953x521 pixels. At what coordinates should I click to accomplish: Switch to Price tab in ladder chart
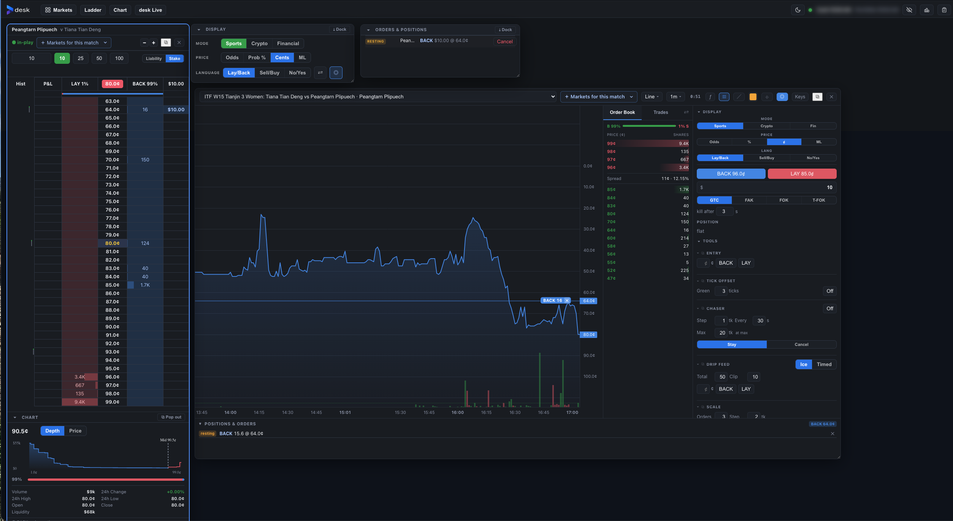pyautogui.click(x=75, y=431)
